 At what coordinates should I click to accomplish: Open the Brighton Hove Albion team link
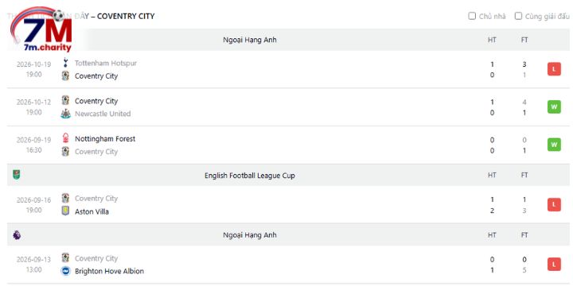point(109,271)
